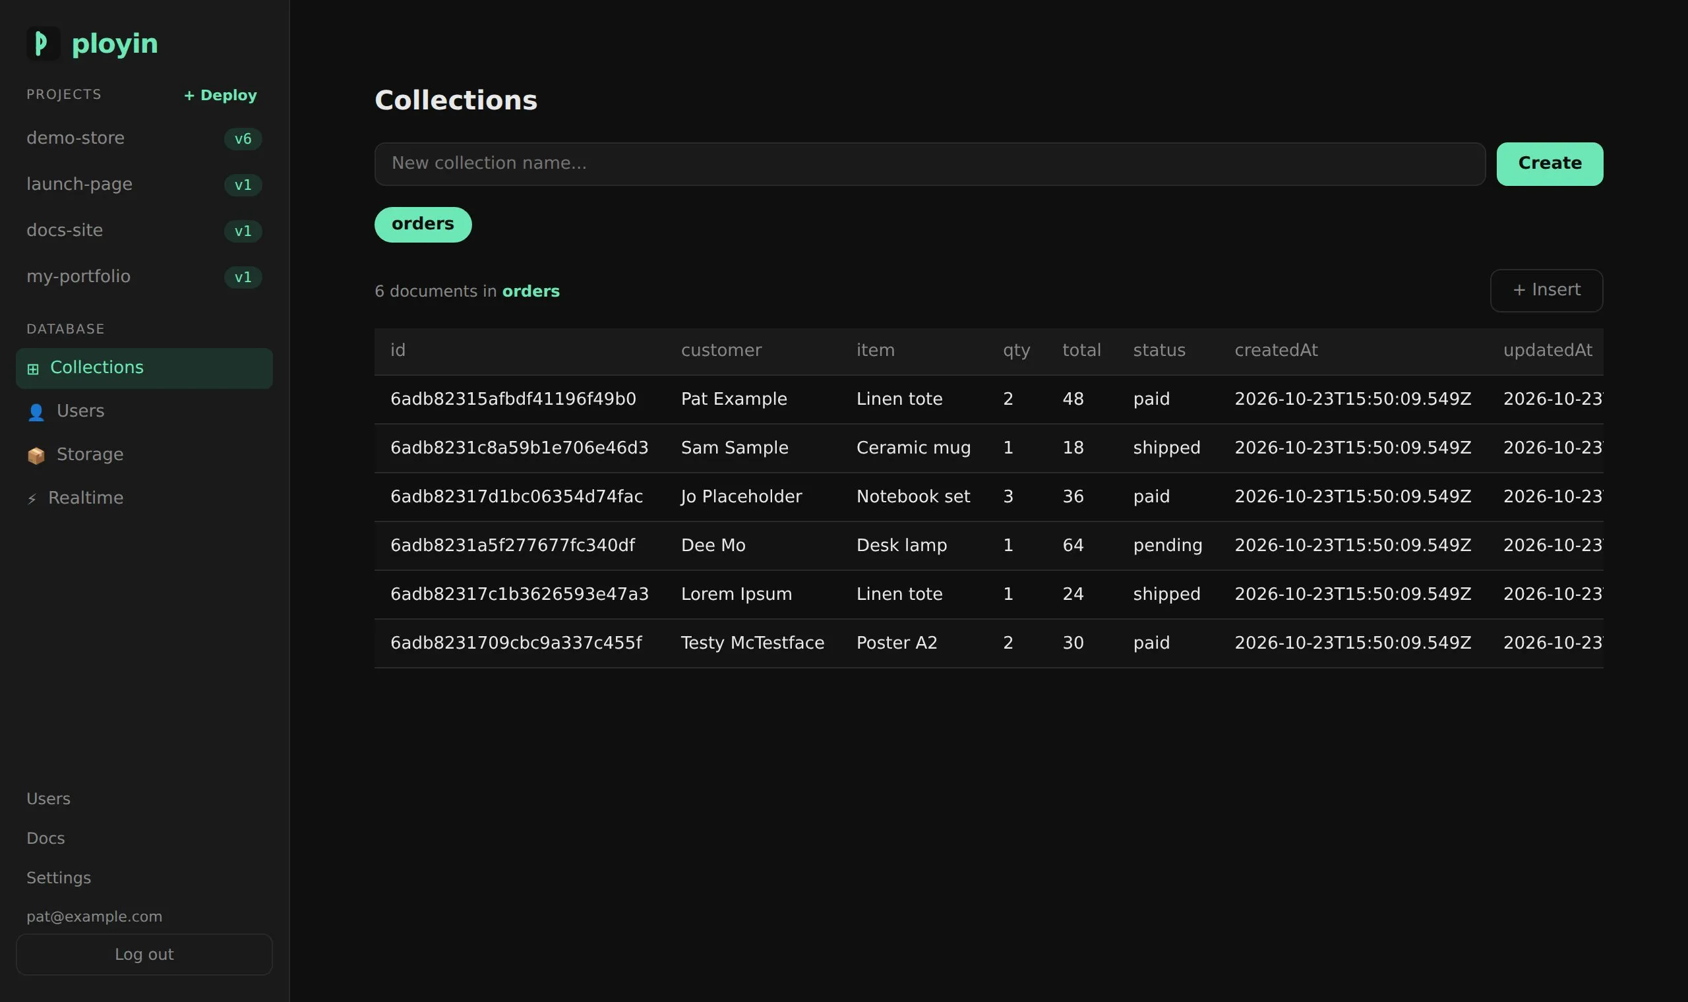Click the Log out button

tap(144, 954)
